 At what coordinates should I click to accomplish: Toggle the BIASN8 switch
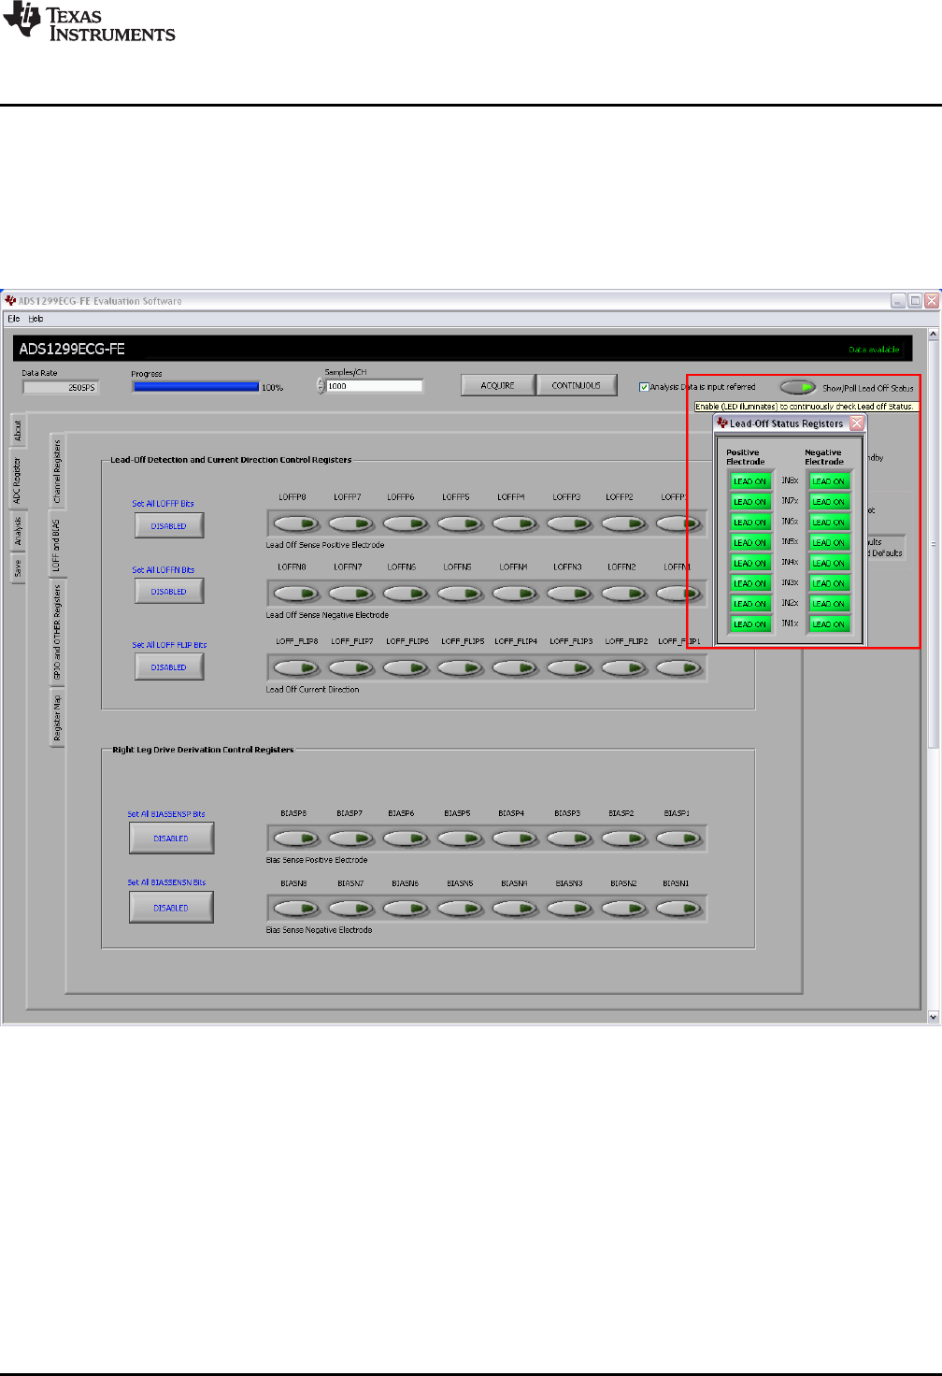297,908
